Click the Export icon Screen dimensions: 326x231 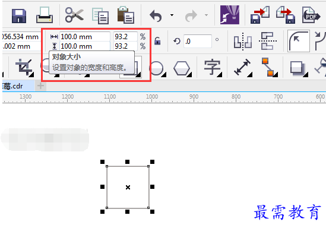coord(286,15)
